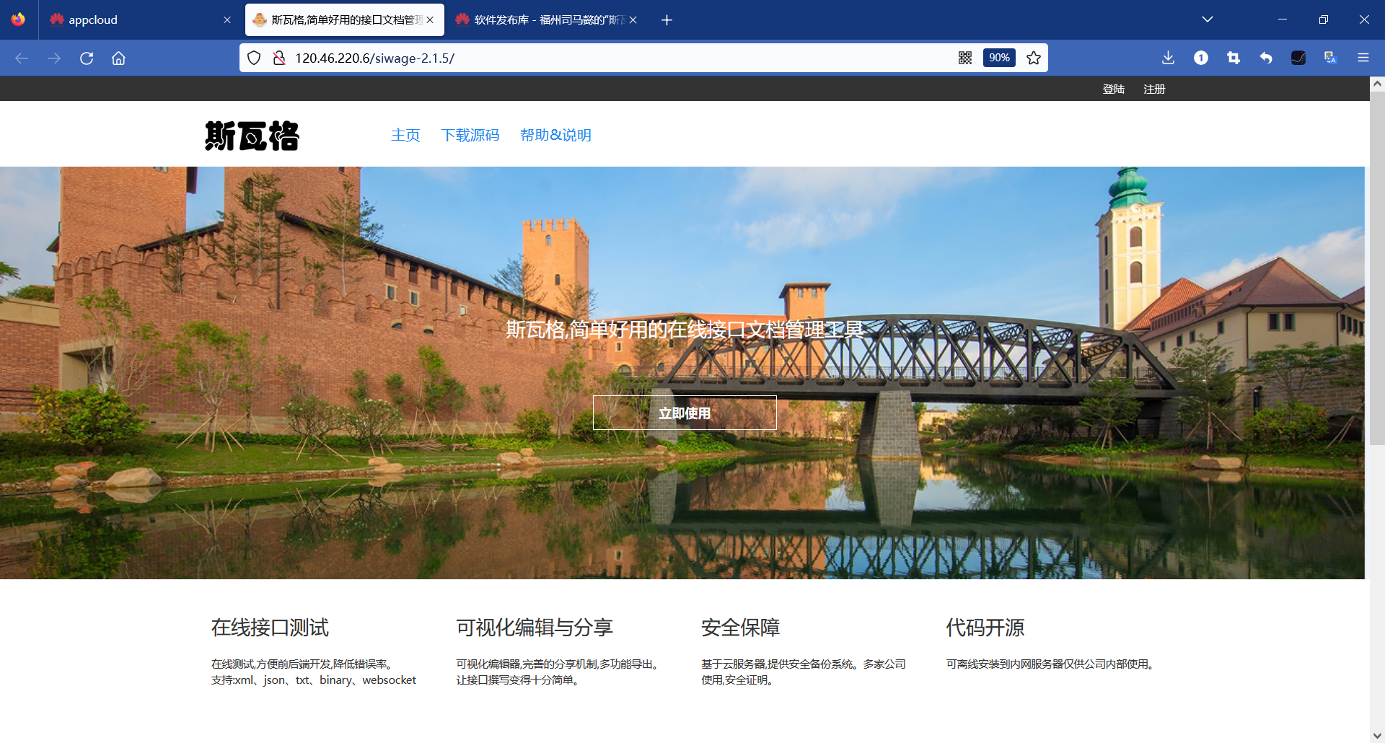Scan the QR code icon in address bar
The image size is (1385, 743).
(965, 58)
